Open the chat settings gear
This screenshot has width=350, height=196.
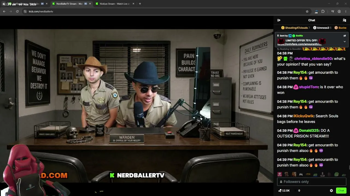point(331,191)
